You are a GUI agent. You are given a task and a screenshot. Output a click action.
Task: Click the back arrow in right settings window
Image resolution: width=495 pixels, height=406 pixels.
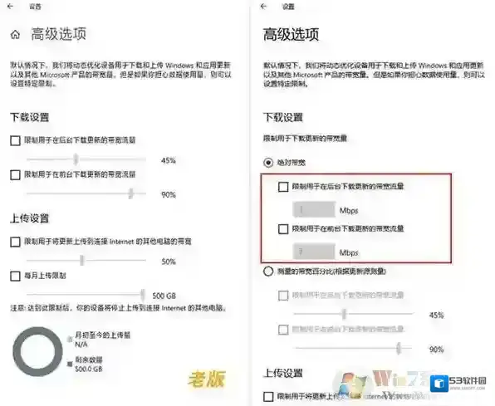click(x=263, y=7)
